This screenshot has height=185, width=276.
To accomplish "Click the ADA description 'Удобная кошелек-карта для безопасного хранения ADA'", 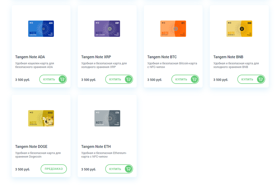I will point(35,65).
